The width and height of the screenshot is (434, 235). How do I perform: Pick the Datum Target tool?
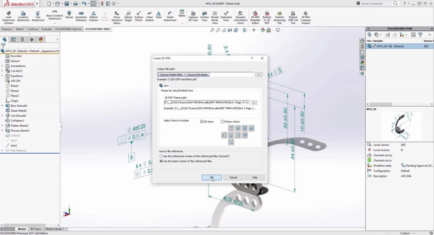pos(128,17)
